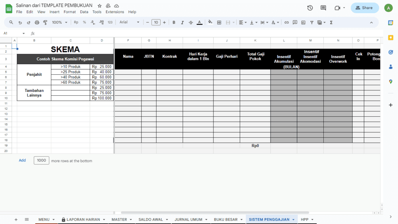The height and width of the screenshot is (224, 398).
Task: Open the comments panel icon
Action: point(323,8)
